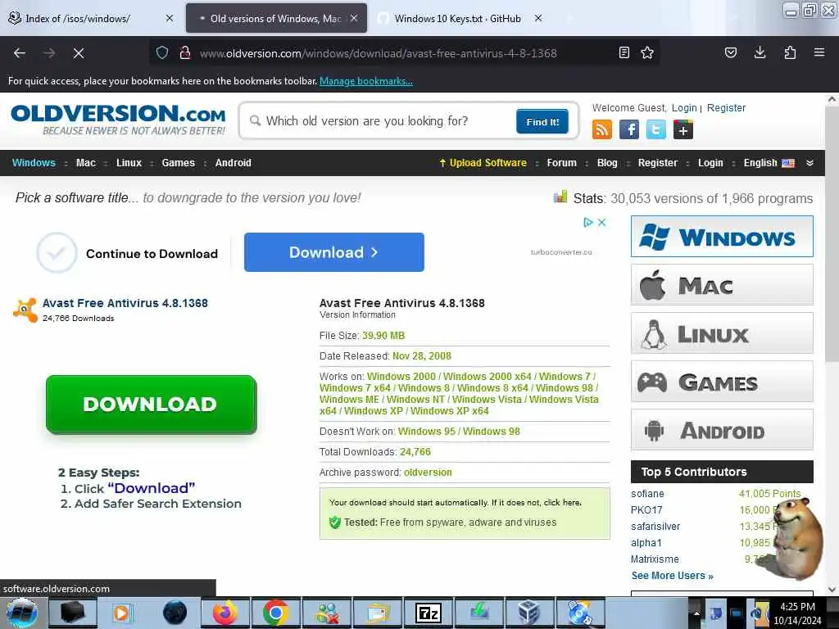
Task: Open 7-Zip from the taskbar
Action: 428,613
